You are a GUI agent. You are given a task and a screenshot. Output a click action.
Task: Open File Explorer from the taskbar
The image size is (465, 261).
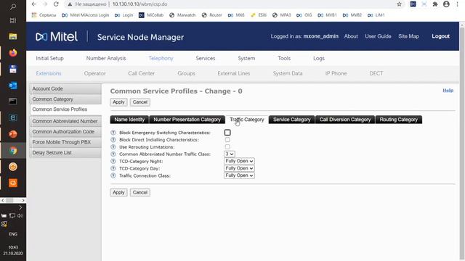point(13,36)
